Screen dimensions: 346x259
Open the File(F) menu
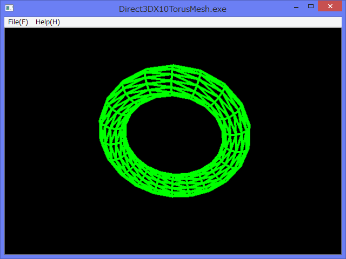pyautogui.click(x=18, y=22)
